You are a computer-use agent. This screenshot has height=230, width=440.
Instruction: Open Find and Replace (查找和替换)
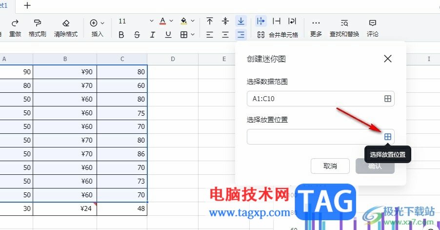344,28
